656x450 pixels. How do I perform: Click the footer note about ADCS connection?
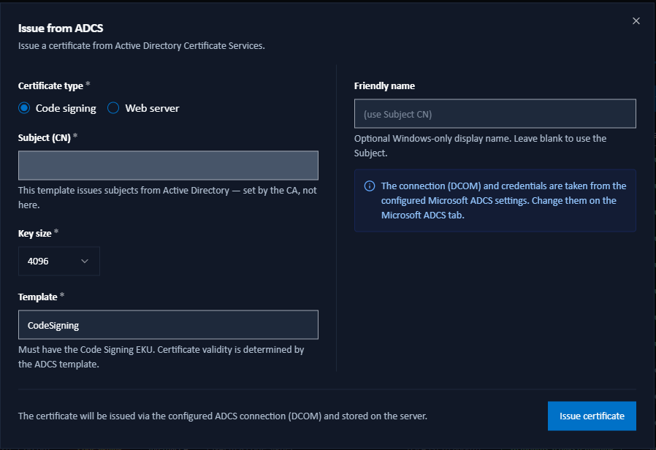click(x=223, y=416)
